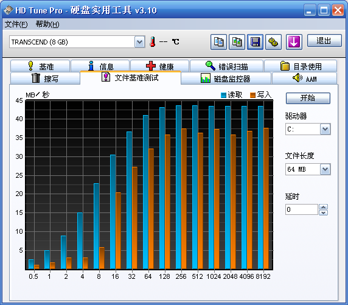The image size is (348, 305).
Task: Click the HD Tune Pro title bar app icon
Action: coord(9,10)
